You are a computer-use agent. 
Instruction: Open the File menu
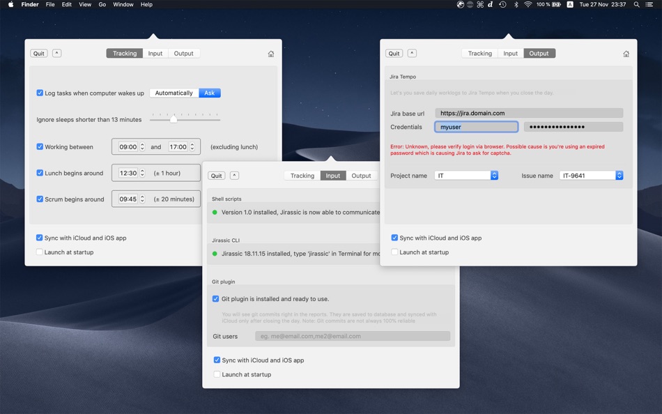point(50,5)
